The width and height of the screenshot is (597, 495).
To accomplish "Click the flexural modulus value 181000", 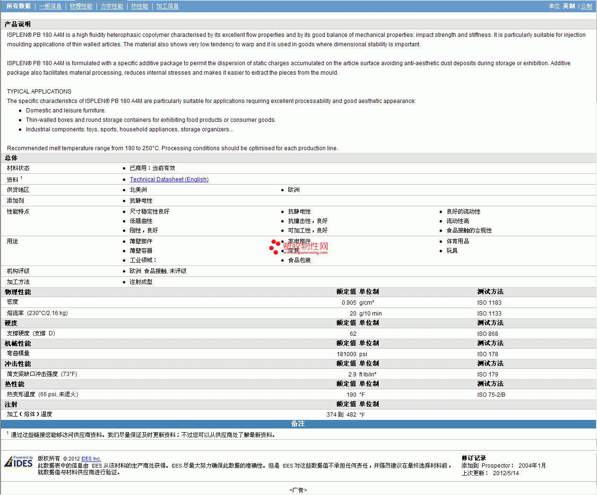I will click(346, 354).
